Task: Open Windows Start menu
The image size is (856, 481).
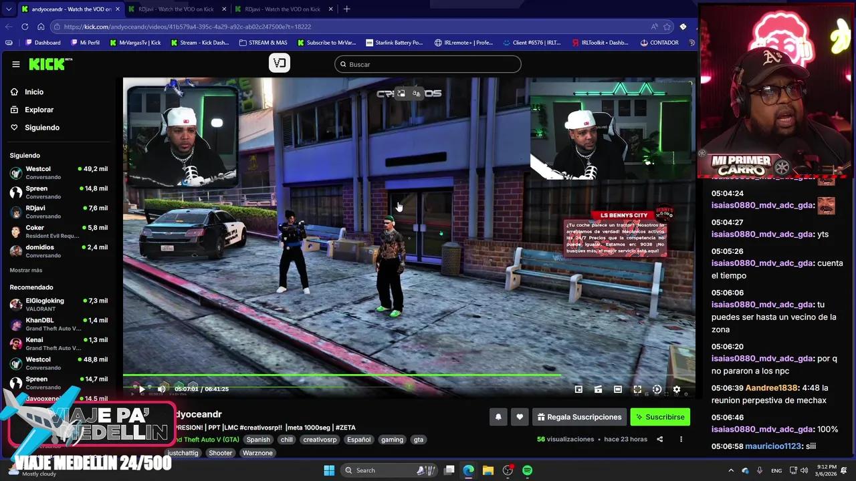Action: click(329, 470)
